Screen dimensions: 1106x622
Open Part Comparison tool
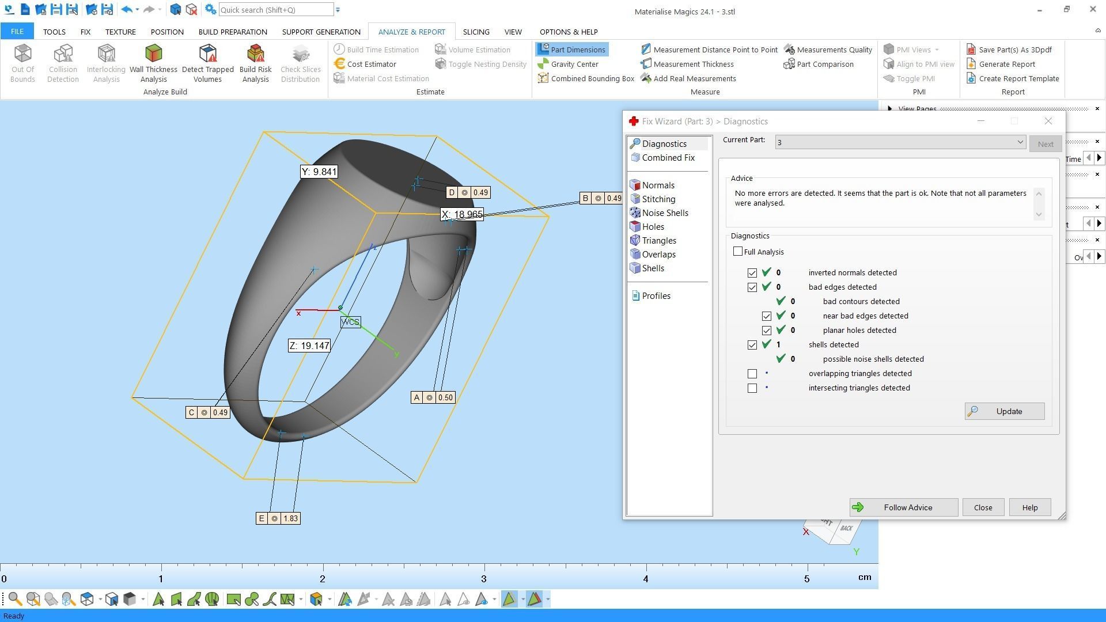click(x=819, y=64)
